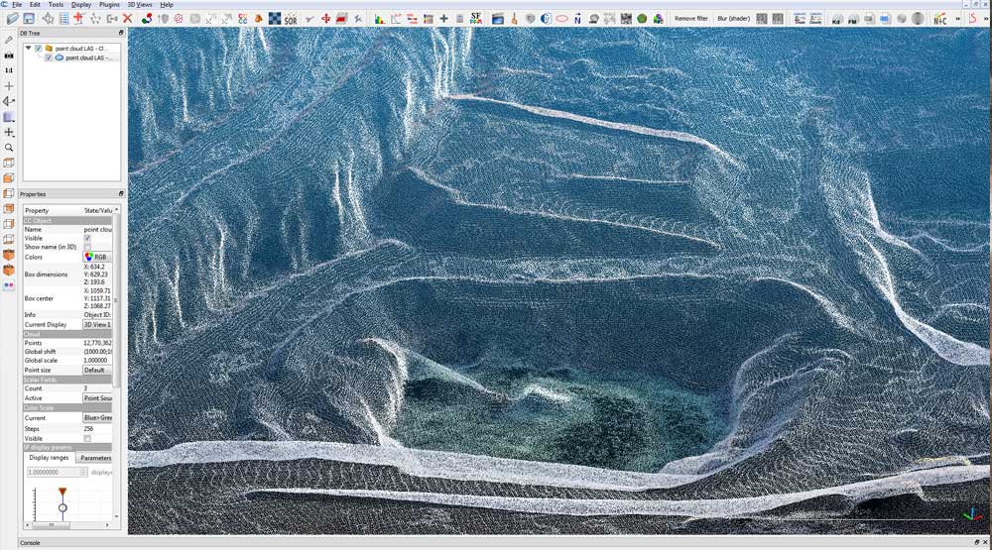992x550 pixels.
Task: Click the red and blue color blob icon
Action: click(147, 18)
